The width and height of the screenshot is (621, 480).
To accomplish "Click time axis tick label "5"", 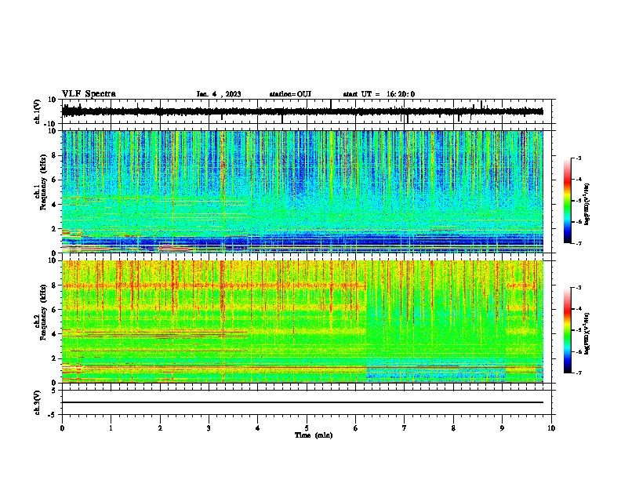I will click(307, 428).
